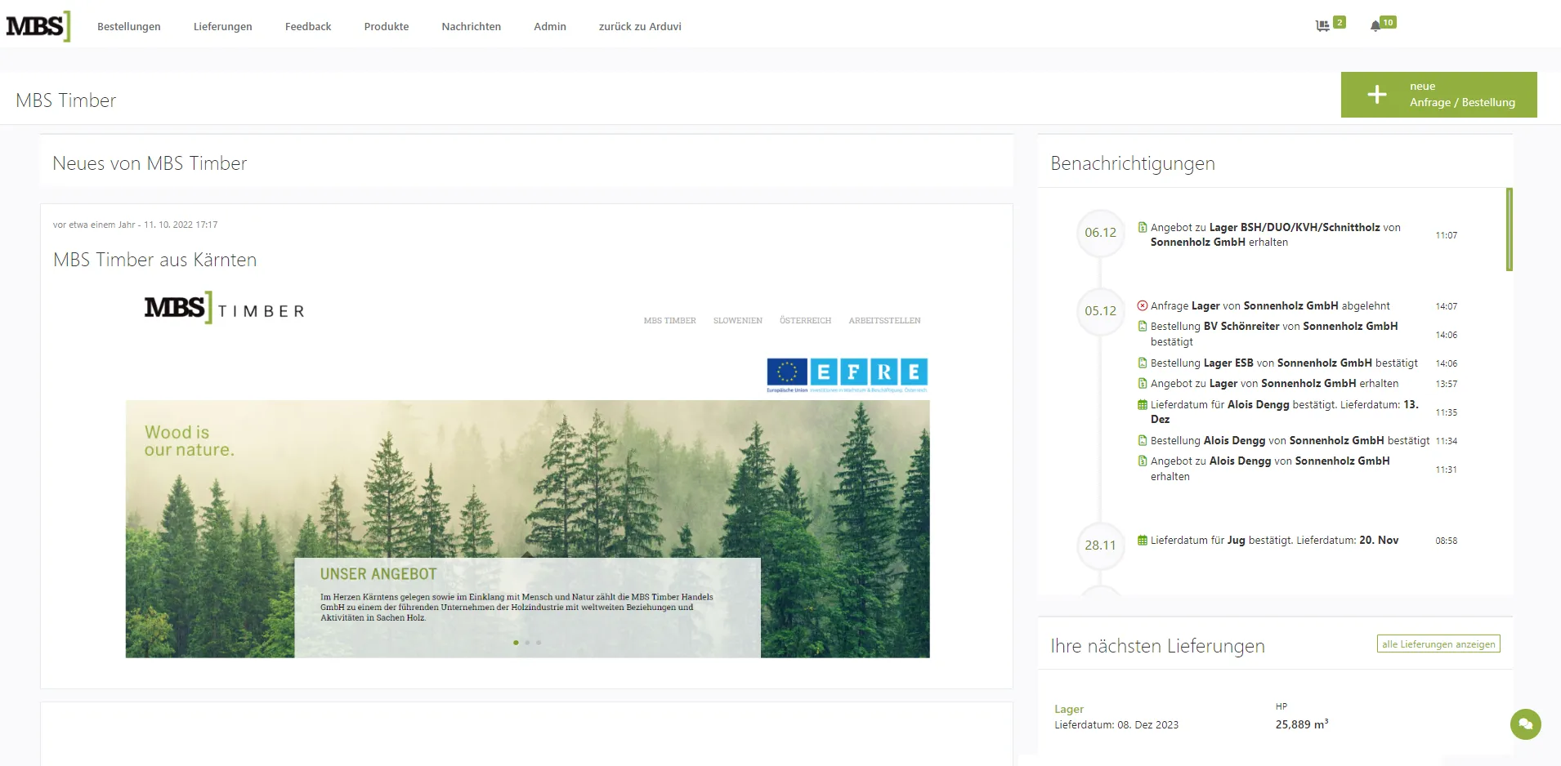
Task: Click the 05.12 timeline date marker
Action: pos(1101,311)
